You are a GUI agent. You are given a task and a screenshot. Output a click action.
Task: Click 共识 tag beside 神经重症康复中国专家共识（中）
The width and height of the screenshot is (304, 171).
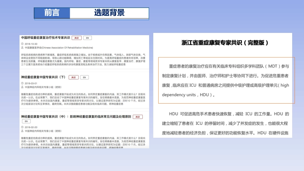click(x=138, y=117)
